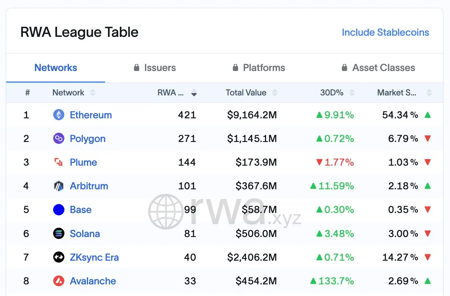
Task: Click the RWA count 101 cell
Action: [x=187, y=186]
